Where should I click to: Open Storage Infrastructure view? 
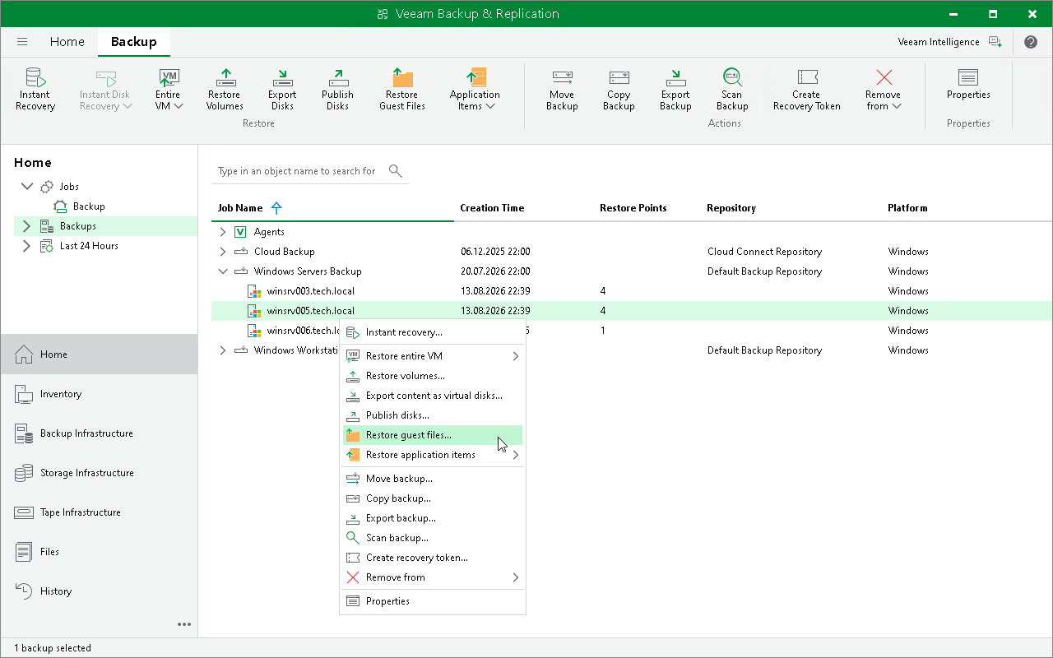pos(99,473)
